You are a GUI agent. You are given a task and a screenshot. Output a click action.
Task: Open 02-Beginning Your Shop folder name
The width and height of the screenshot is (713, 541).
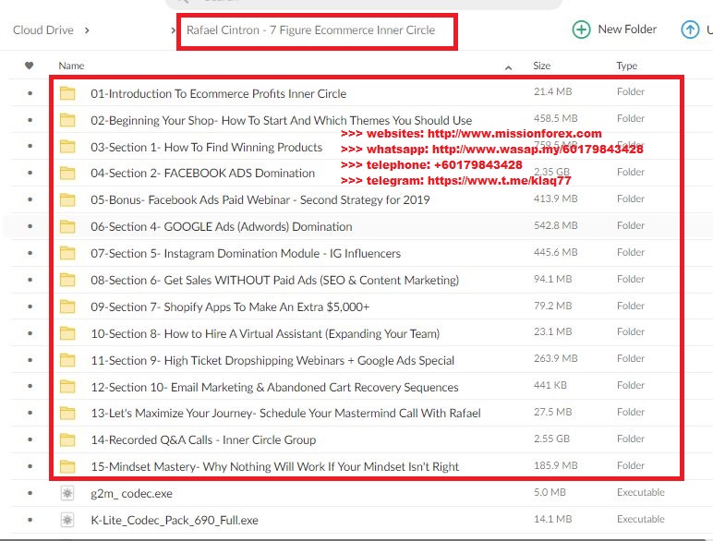click(x=281, y=120)
